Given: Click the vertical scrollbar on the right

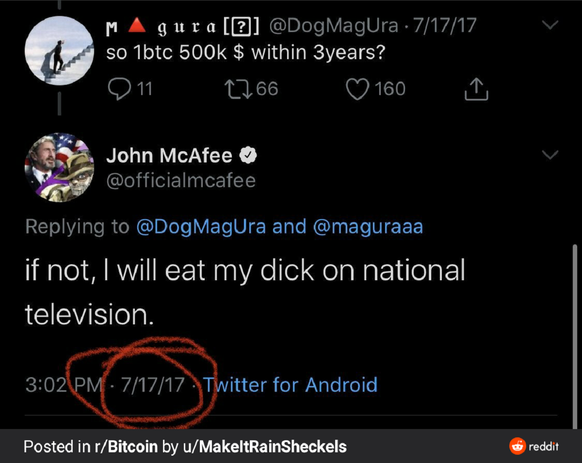Looking at the screenshot, I should 575,335.
